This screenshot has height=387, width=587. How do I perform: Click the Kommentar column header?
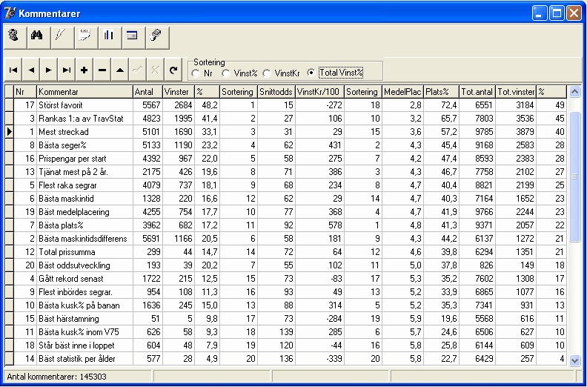(x=85, y=92)
